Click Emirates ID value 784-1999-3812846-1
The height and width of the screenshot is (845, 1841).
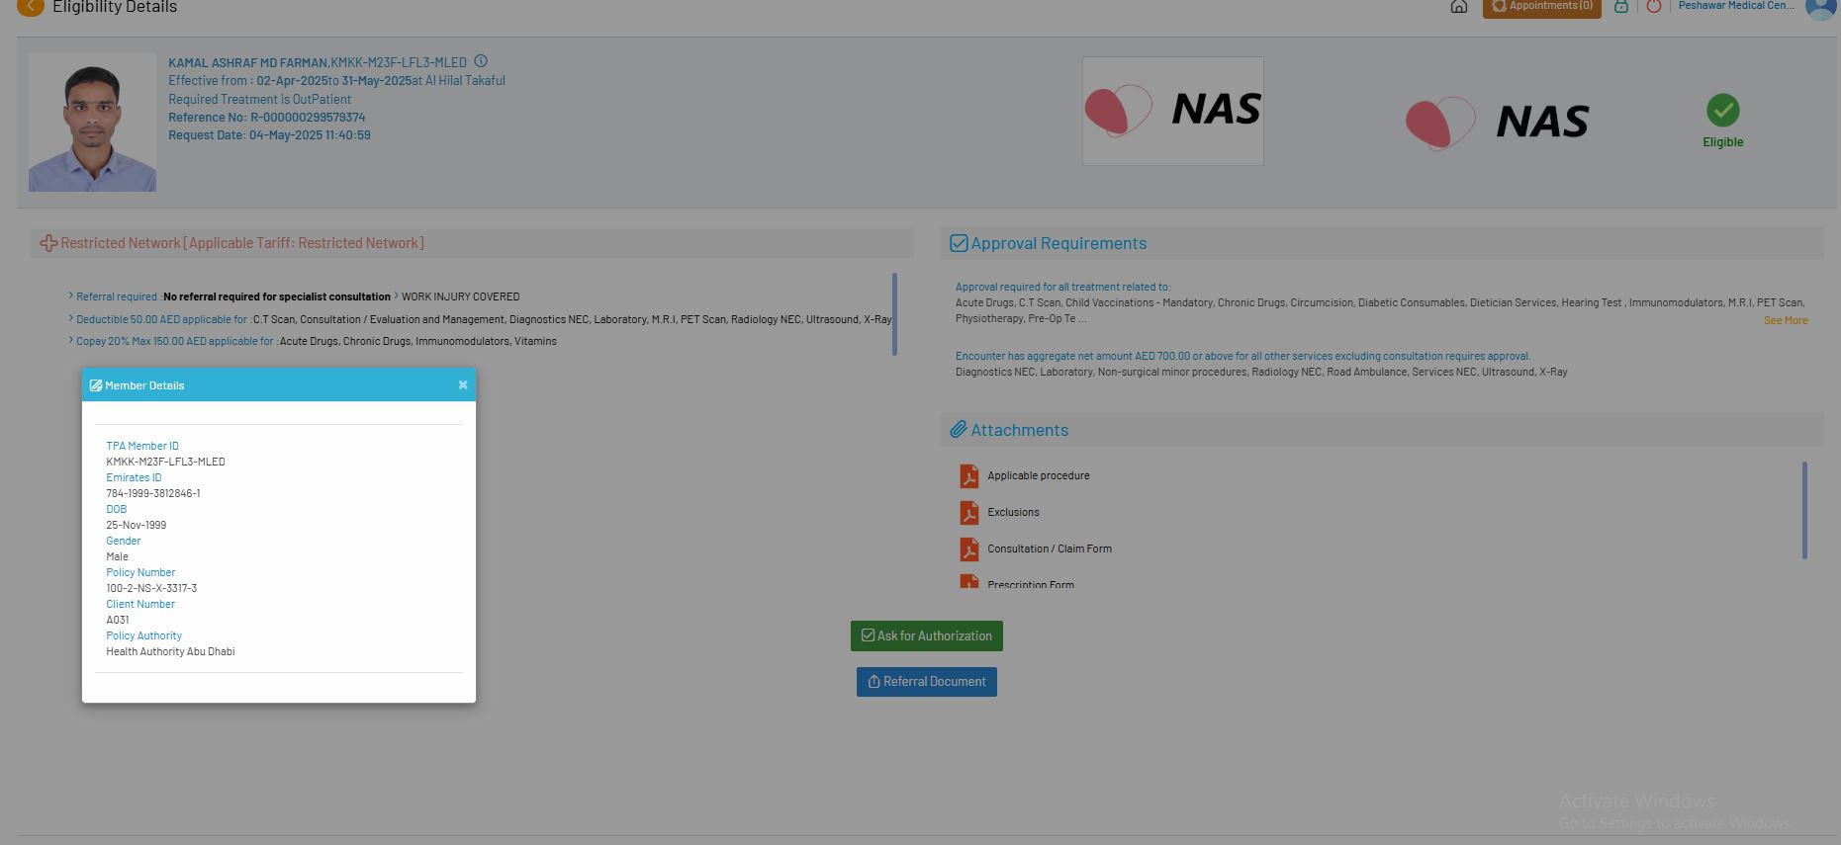153,493
